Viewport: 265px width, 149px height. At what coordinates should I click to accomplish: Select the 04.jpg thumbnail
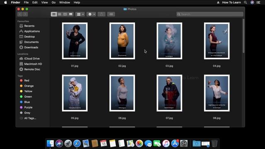(217, 41)
